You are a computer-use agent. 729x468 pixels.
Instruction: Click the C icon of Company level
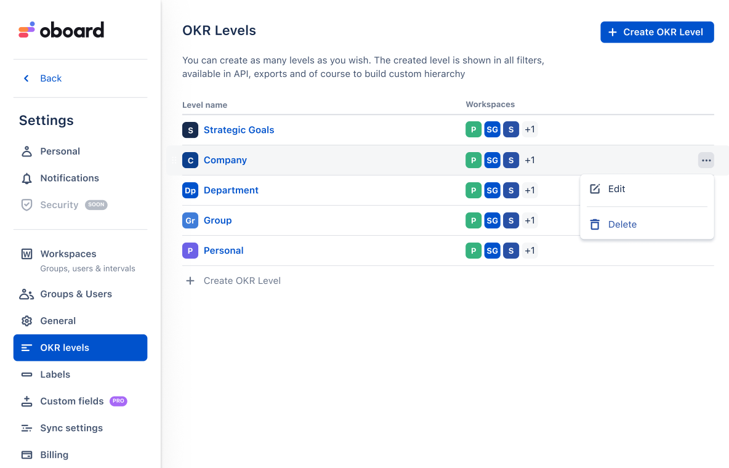190,161
